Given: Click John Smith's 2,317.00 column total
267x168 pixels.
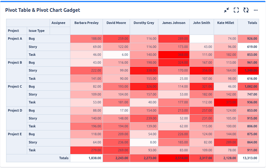Looking at the screenshot, I should pos(202,158).
